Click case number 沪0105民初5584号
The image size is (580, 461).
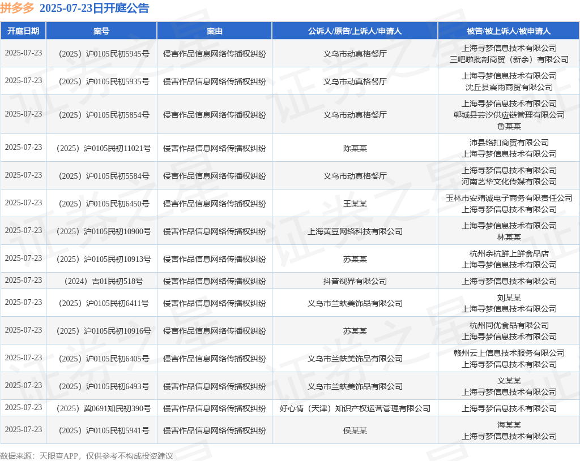pos(104,176)
